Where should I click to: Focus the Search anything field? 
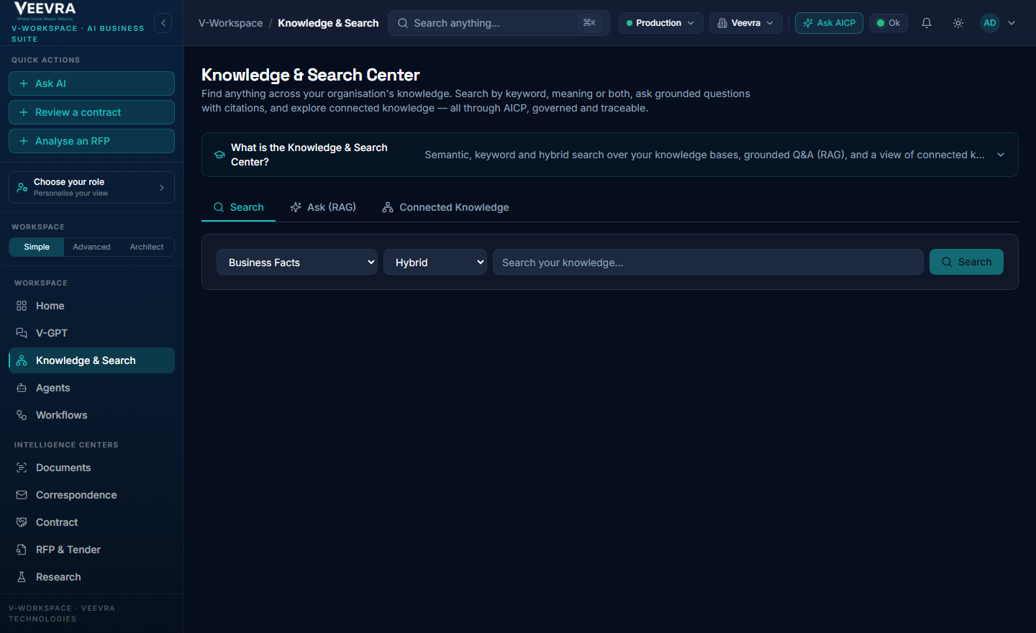(499, 23)
